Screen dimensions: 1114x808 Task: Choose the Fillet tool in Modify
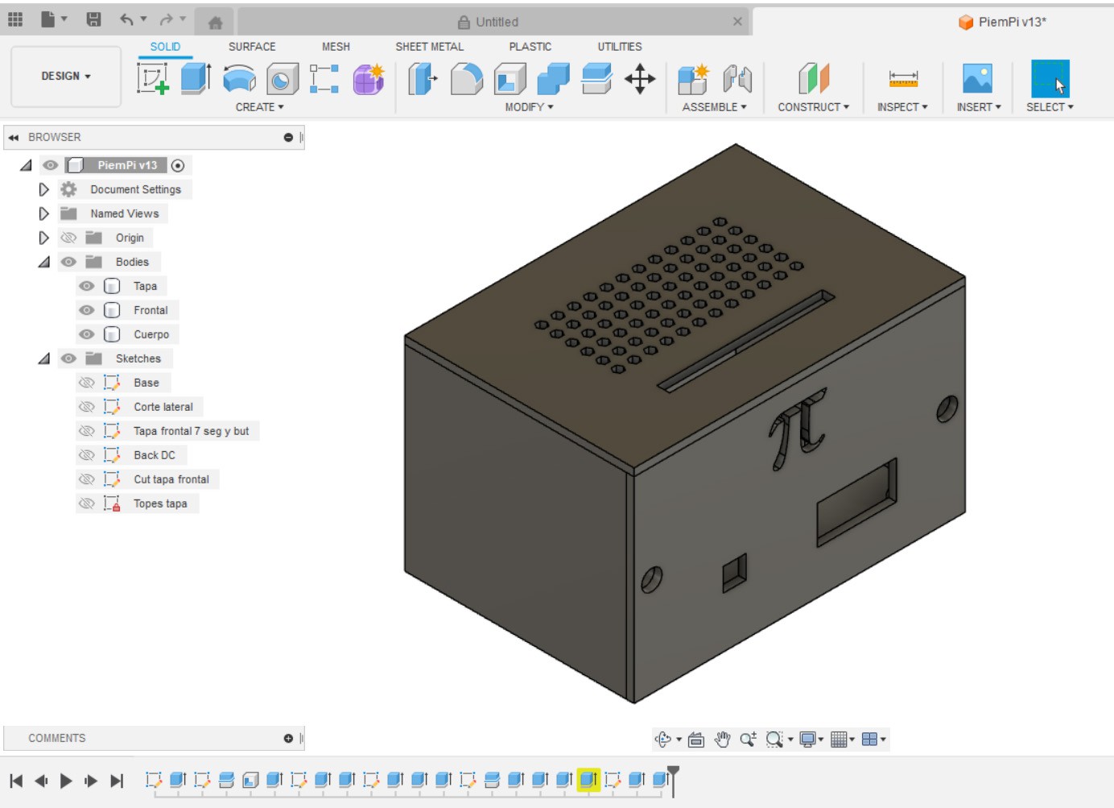coord(466,79)
